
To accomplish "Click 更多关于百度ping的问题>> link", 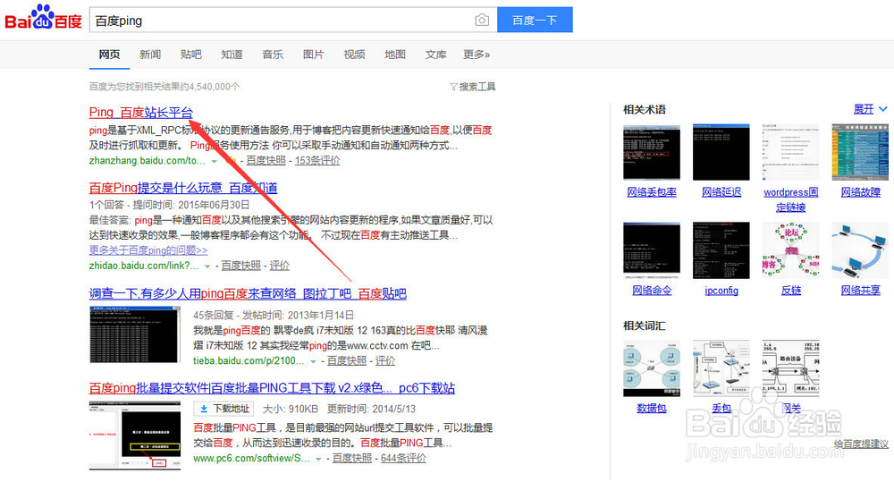I will (x=148, y=250).
